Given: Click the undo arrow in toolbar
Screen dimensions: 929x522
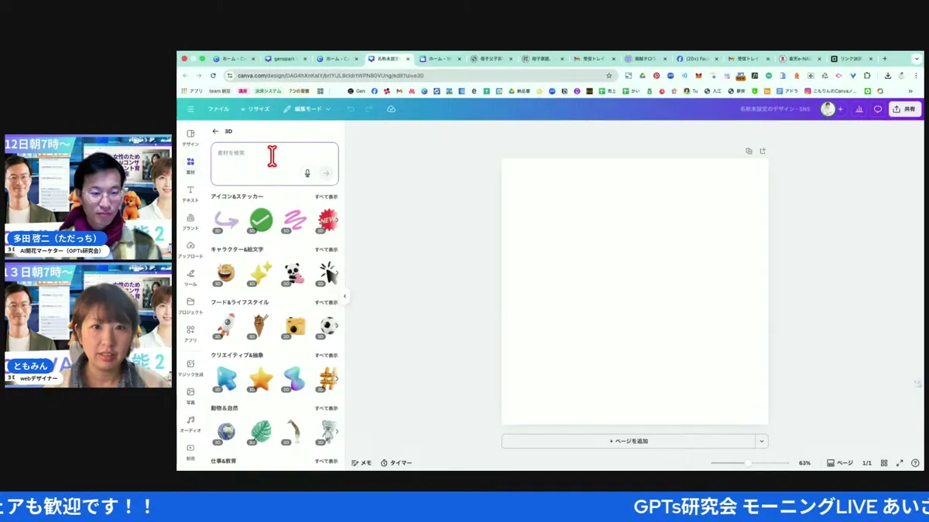Looking at the screenshot, I should (350, 109).
